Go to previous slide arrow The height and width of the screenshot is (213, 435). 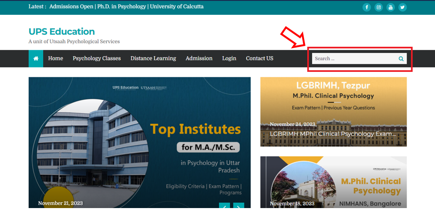pyautogui.click(x=224, y=205)
